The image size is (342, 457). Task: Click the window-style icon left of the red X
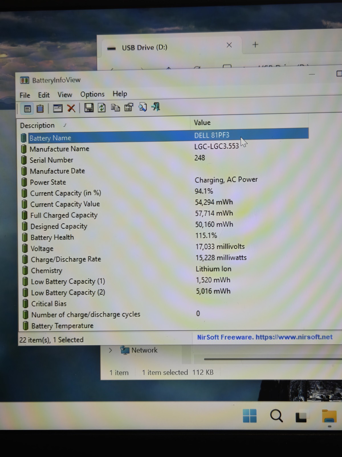pos(58,108)
